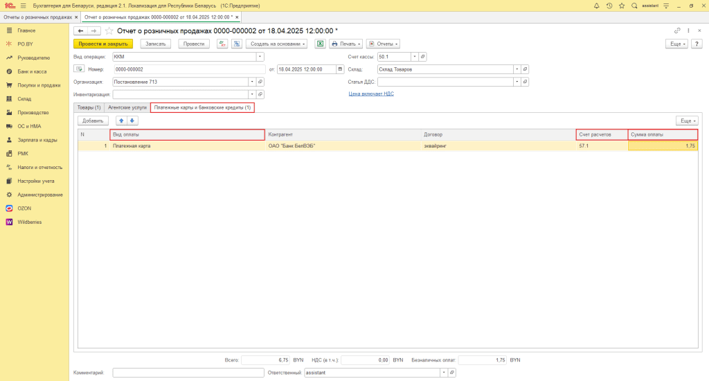The height and width of the screenshot is (381, 709).
Task: Open Организация item card button
Action: 260,82
